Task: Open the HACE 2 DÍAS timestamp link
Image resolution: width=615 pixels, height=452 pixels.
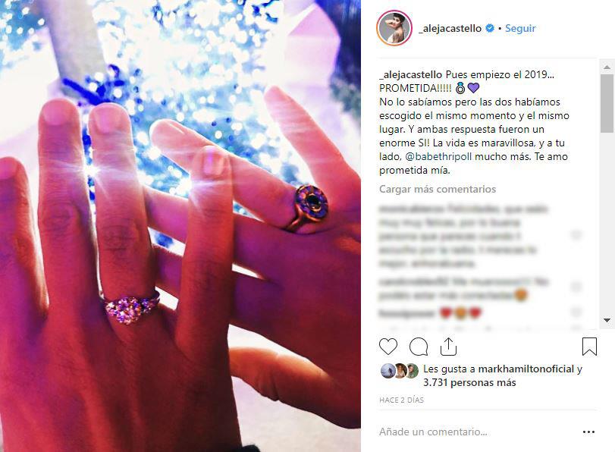Action: click(x=401, y=400)
